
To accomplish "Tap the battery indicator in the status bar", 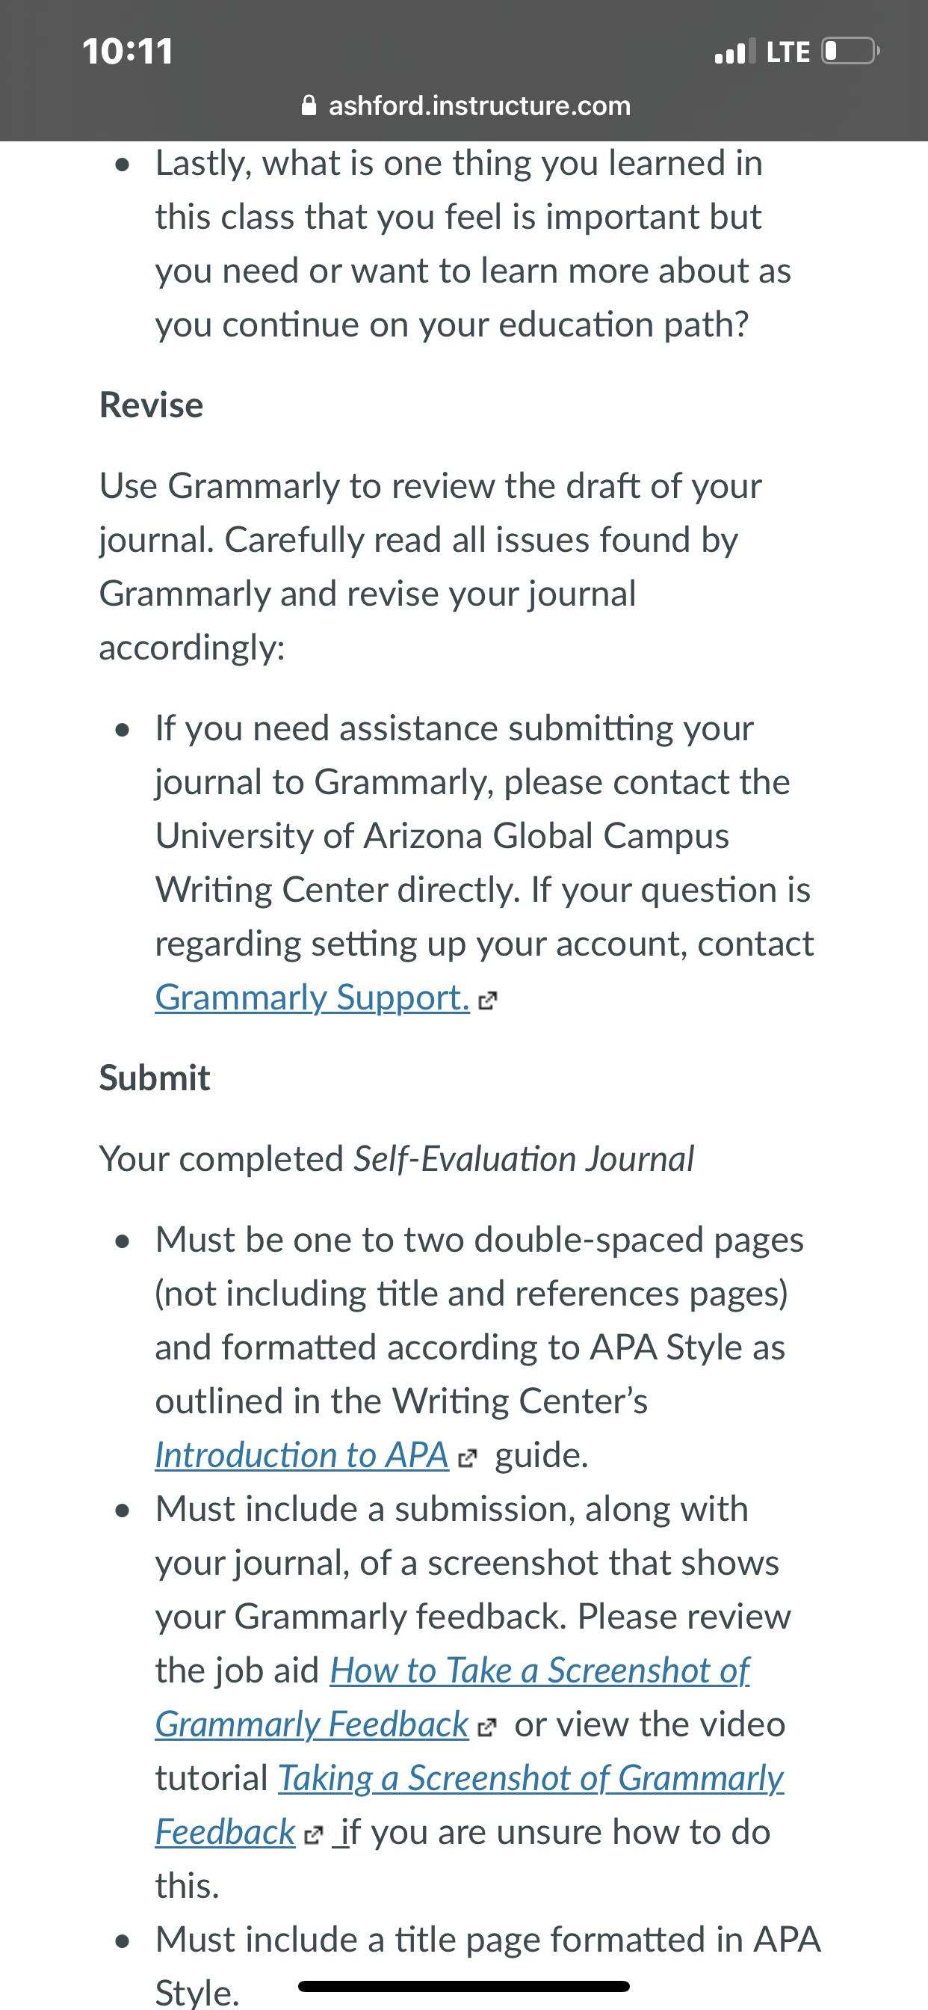I will click(851, 52).
